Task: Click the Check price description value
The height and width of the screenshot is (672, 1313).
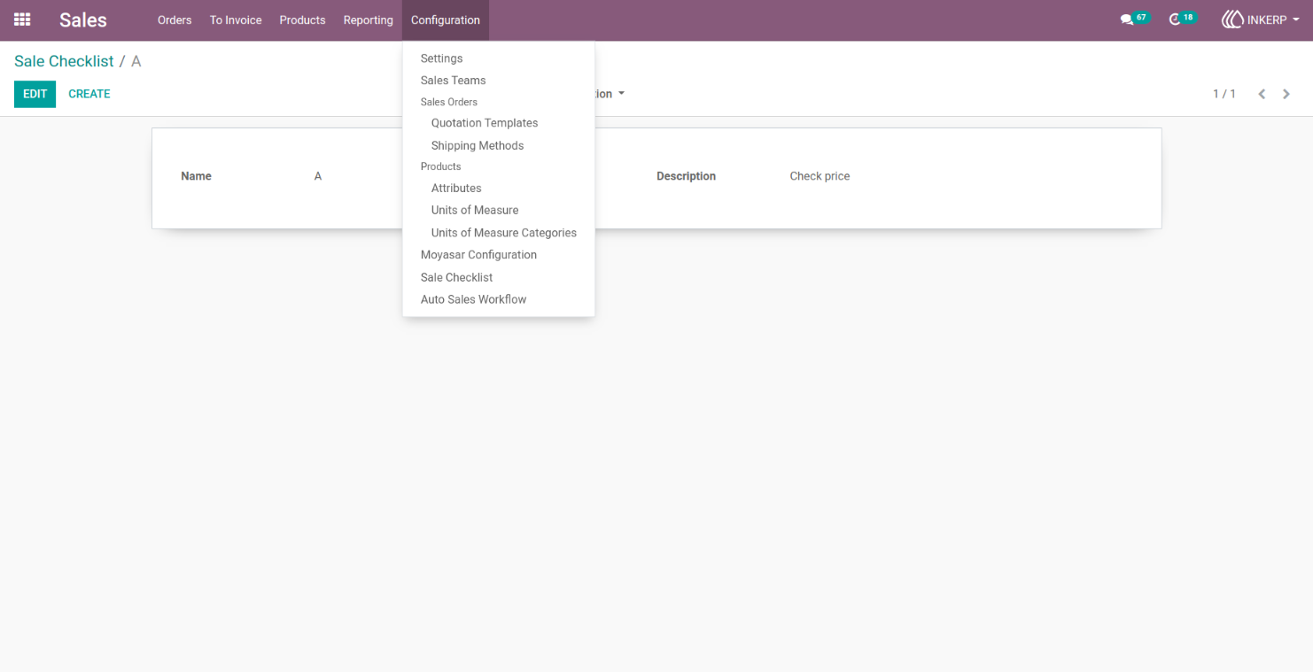Action: click(x=820, y=176)
